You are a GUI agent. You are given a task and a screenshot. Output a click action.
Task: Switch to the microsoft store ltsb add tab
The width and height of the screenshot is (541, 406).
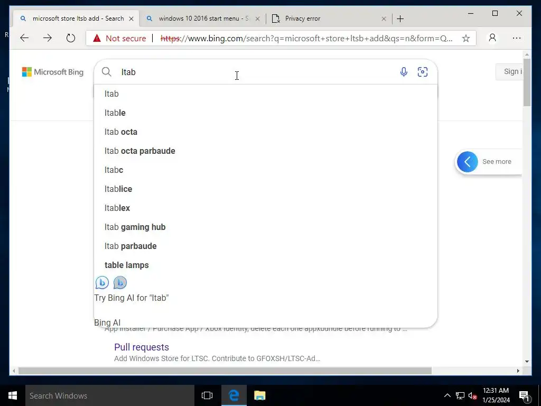(77, 19)
